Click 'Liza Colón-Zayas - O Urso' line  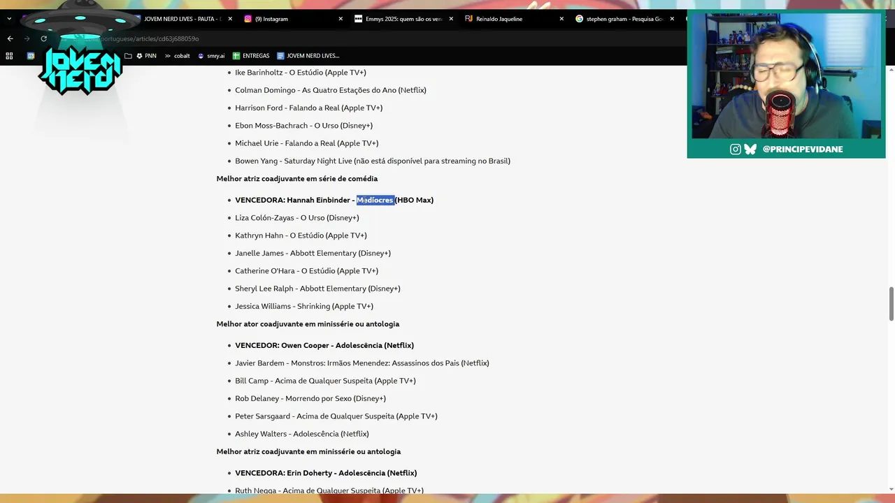[297, 218]
